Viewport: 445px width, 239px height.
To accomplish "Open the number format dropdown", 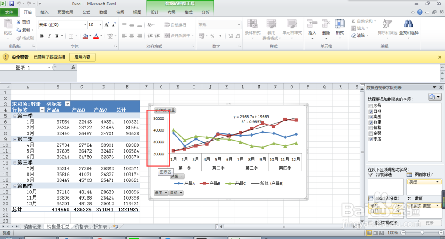I will point(239,25).
